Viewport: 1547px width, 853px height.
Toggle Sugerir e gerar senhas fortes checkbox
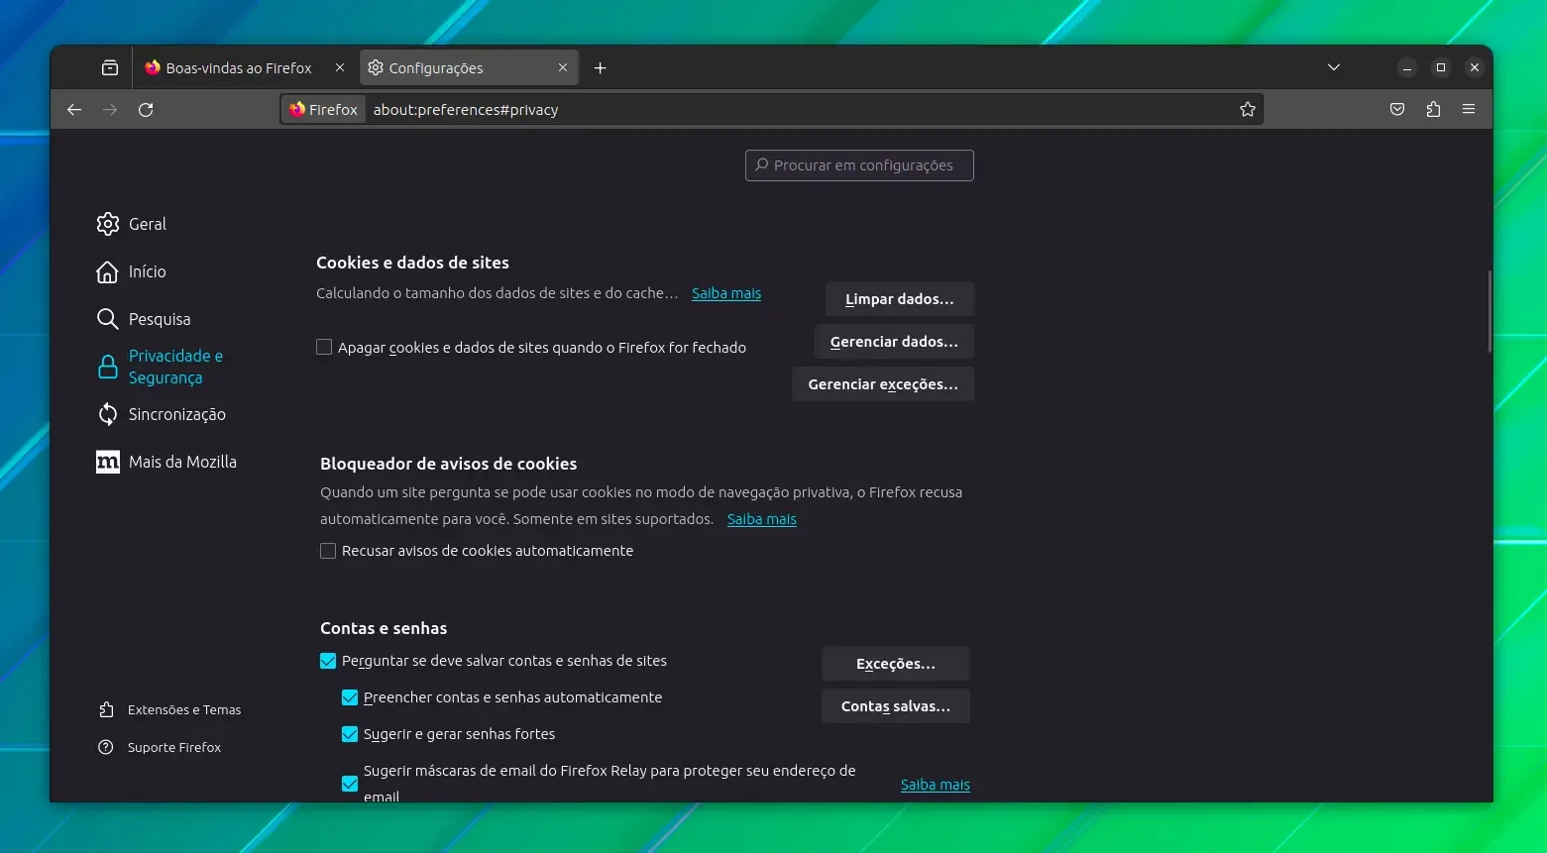pos(350,734)
